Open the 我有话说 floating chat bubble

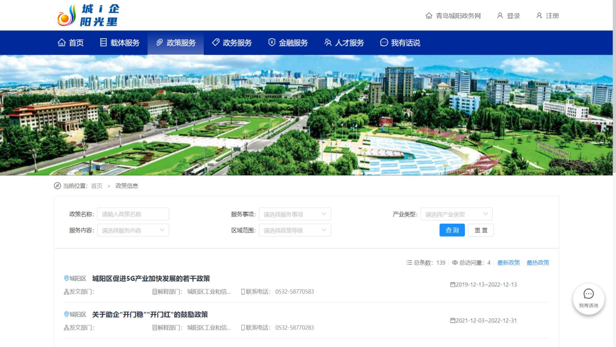(x=588, y=298)
